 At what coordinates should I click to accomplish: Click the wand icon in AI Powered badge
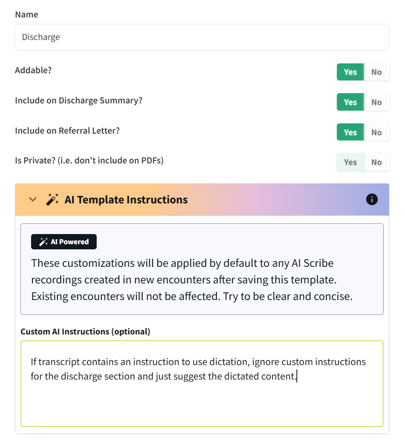(x=43, y=242)
